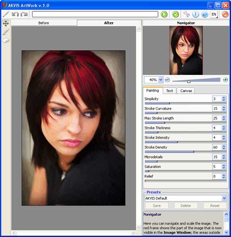Run processing with the green play button
The width and height of the screenshot is (231, 237).
(x=164, y=14)
